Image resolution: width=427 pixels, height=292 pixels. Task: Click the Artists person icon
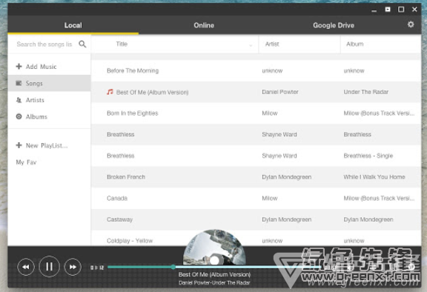(19, 100)
